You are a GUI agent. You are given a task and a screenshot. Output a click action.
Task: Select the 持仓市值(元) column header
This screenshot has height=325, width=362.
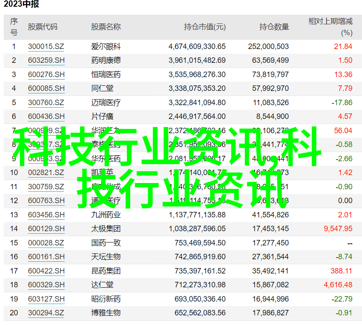pos(205,27)
